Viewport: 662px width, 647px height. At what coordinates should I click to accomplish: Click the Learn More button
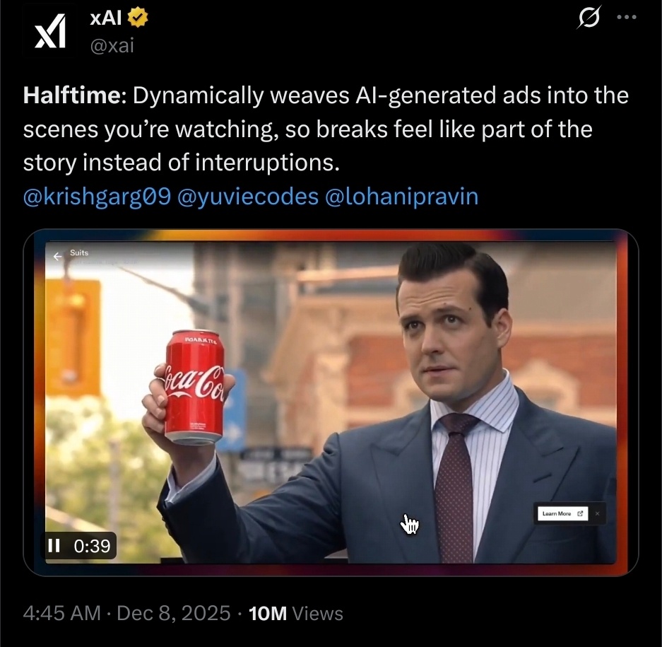562,513
